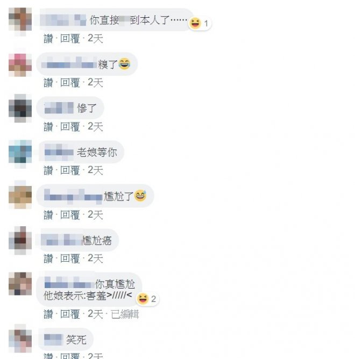
Task: Like the '糗了' comment
Action: click(x=48, y=82)
